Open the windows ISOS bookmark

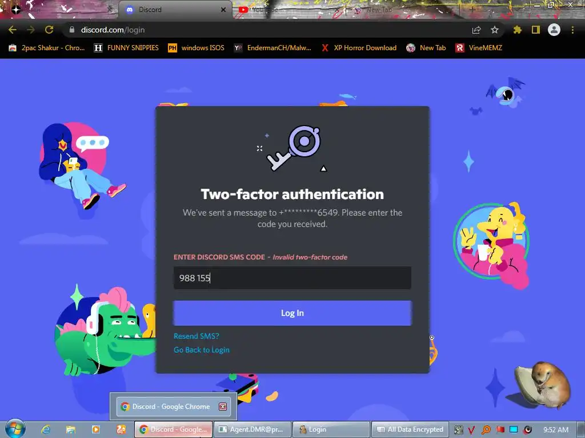point(197,48)
